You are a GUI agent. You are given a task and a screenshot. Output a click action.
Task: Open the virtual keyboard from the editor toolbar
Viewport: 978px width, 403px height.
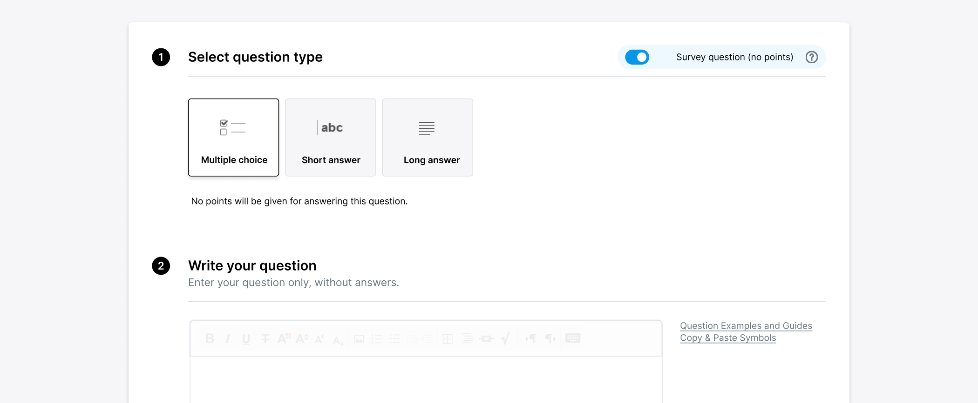click(x=573, y=338)
